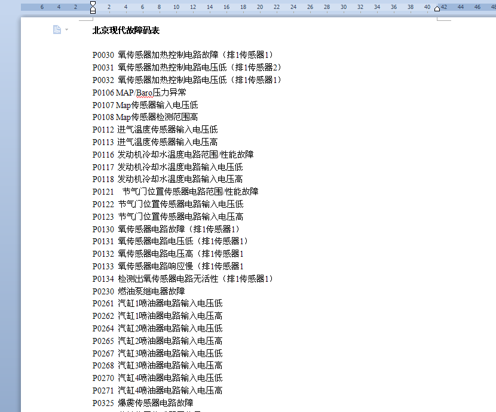Click line P0264 汽缸2喷油器电路输入电压低

click(x=158, y=328)
